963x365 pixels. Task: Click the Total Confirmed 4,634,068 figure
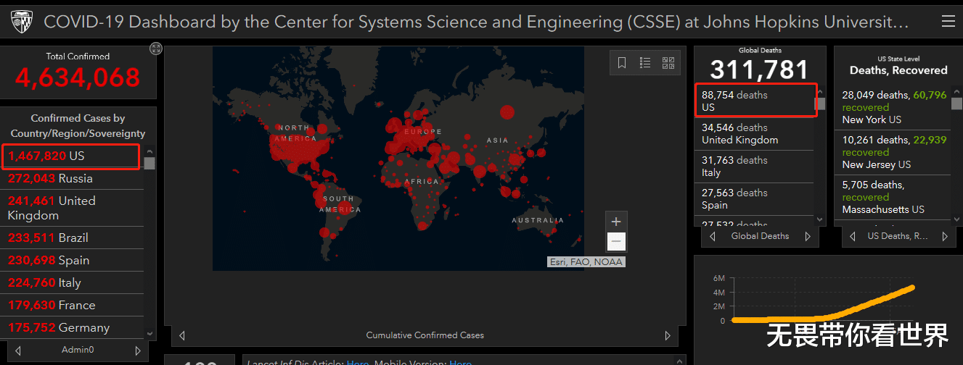click(78, 77)
